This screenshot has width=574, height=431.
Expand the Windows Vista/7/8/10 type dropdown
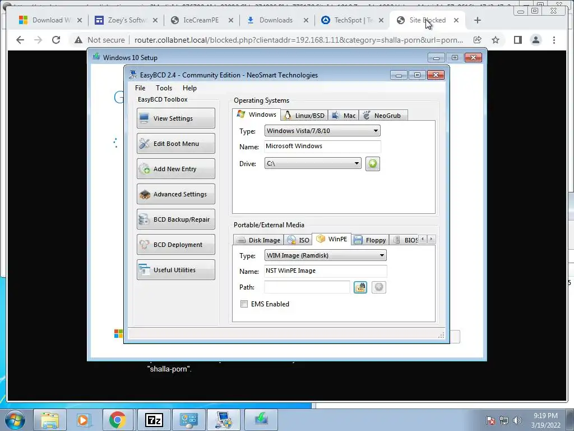pos(322,131)
